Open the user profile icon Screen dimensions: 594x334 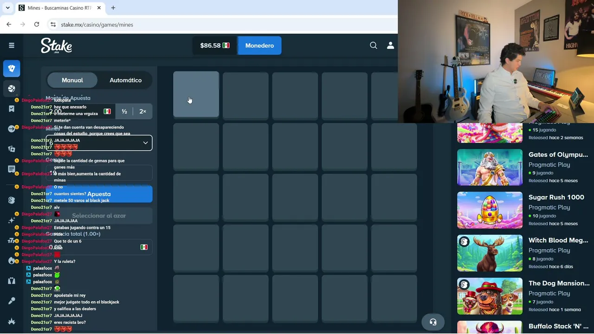point(390,45)
